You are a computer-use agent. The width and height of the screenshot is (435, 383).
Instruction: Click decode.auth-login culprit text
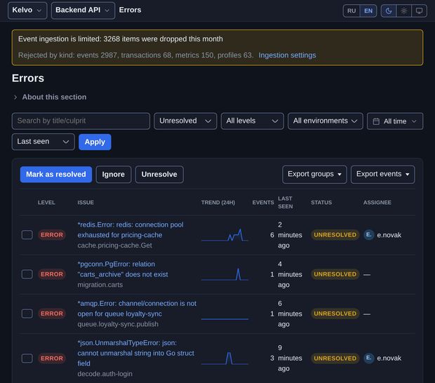105,374
